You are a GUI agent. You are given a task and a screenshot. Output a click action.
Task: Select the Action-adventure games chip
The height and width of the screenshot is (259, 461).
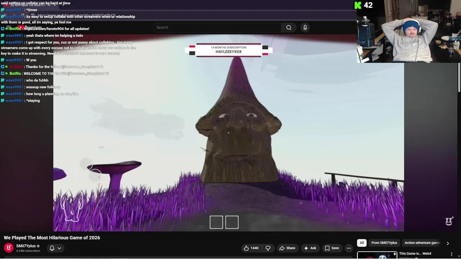(x=422, y=243)
